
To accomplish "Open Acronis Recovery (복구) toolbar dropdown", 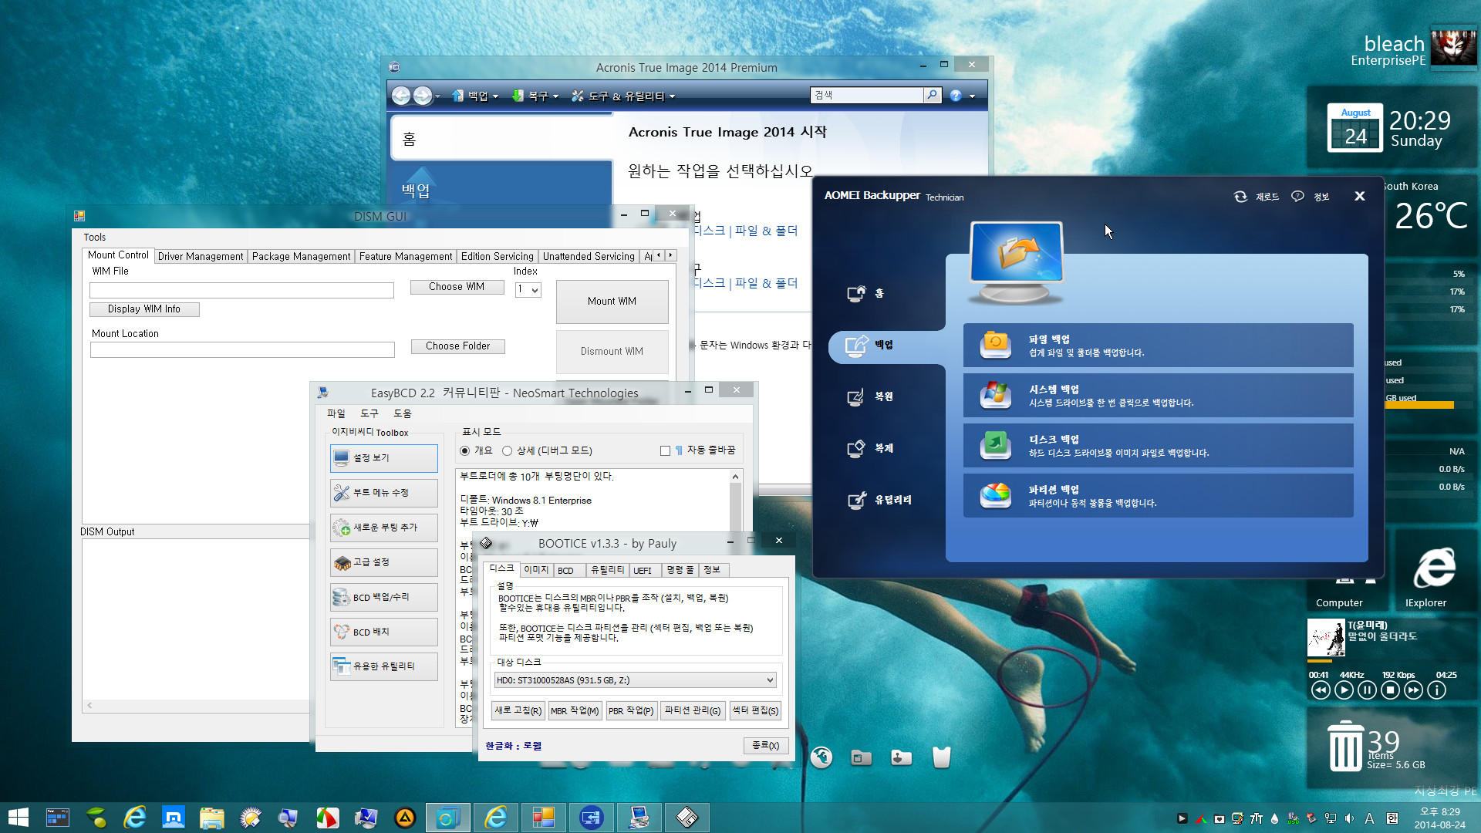I will 535,96.
